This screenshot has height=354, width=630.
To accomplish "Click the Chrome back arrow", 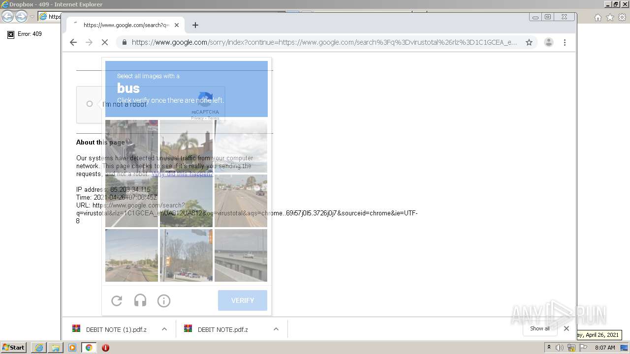I will [73, 42].
